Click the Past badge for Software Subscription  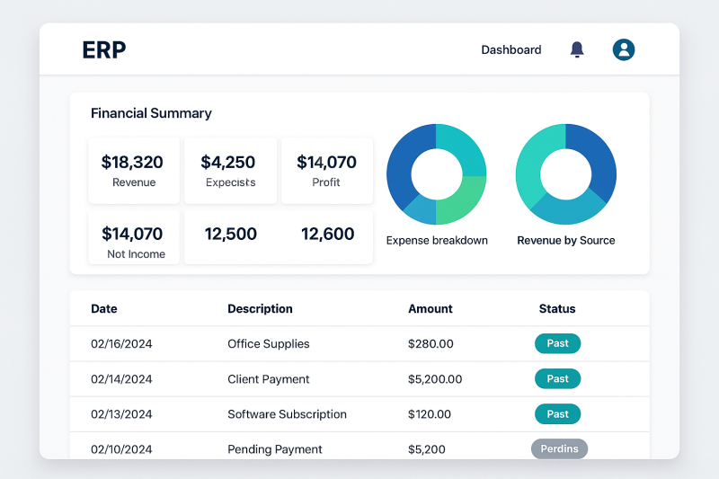(x=557, y=414)
